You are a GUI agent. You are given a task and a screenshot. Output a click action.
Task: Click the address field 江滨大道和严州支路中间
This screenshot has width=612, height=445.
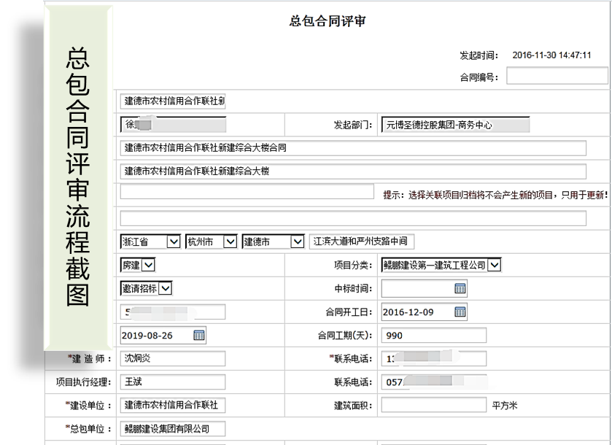(x=361, y=241)
